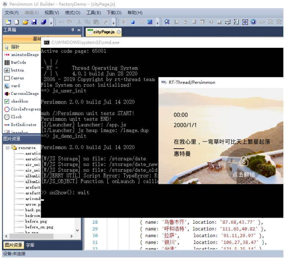Click the new project icon in toolbar
Screen dimensions: 285x258
point(8,22)
